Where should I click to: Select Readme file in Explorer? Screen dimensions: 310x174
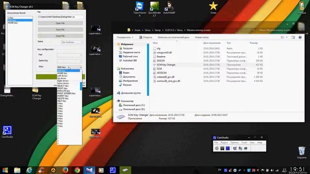pyautogui.click(x=161, y=57)
